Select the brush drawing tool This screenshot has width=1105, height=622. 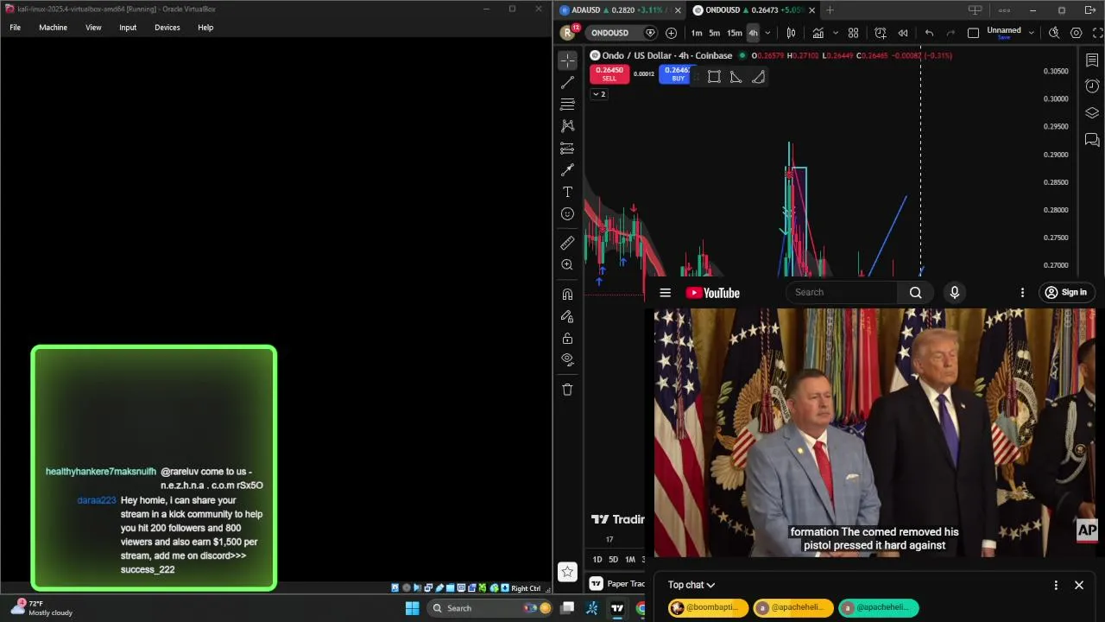(x=567, y=170)
